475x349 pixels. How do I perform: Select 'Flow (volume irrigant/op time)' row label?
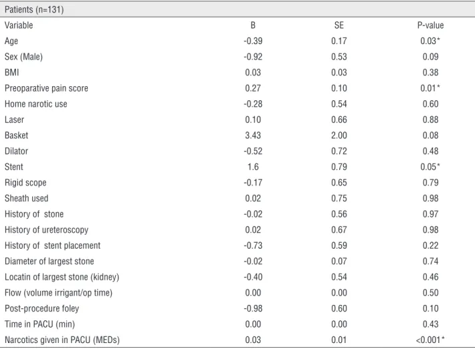tap(58, 293)
